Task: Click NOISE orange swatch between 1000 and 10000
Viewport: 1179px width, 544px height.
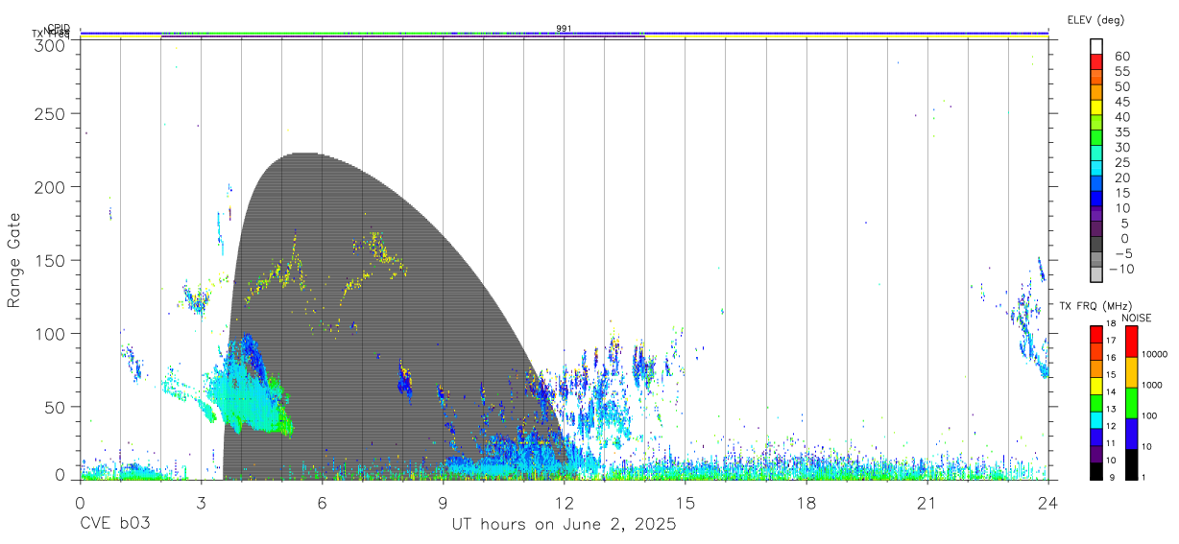Action: 1131,371
